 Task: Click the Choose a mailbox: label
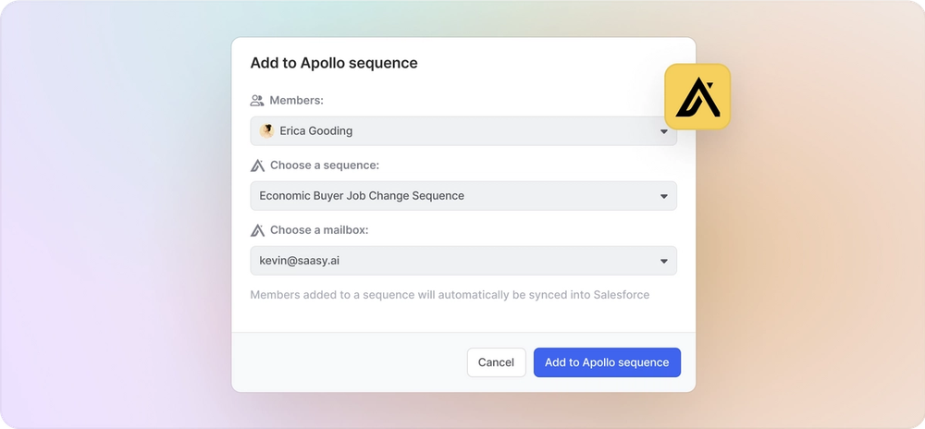[319, 230]
